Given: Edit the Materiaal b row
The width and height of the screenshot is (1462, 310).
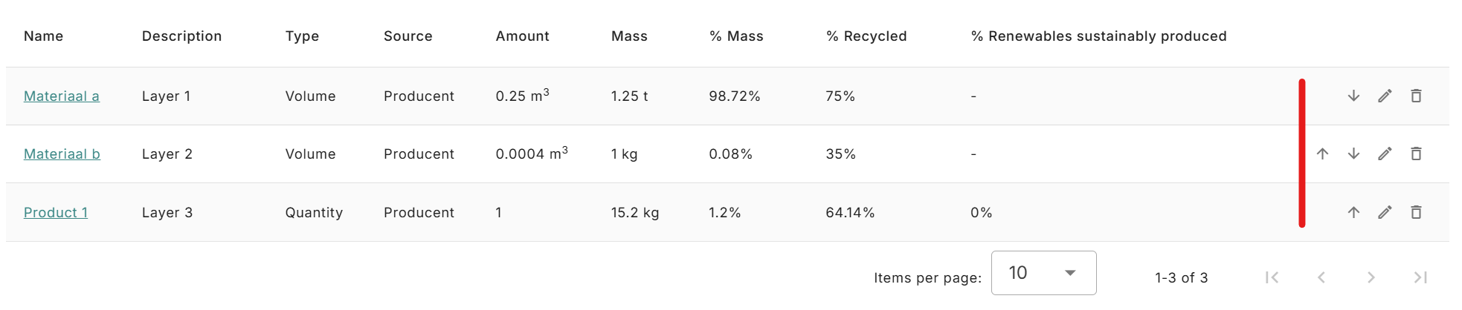Looking at the screenshot, I should pos(1385,154).
